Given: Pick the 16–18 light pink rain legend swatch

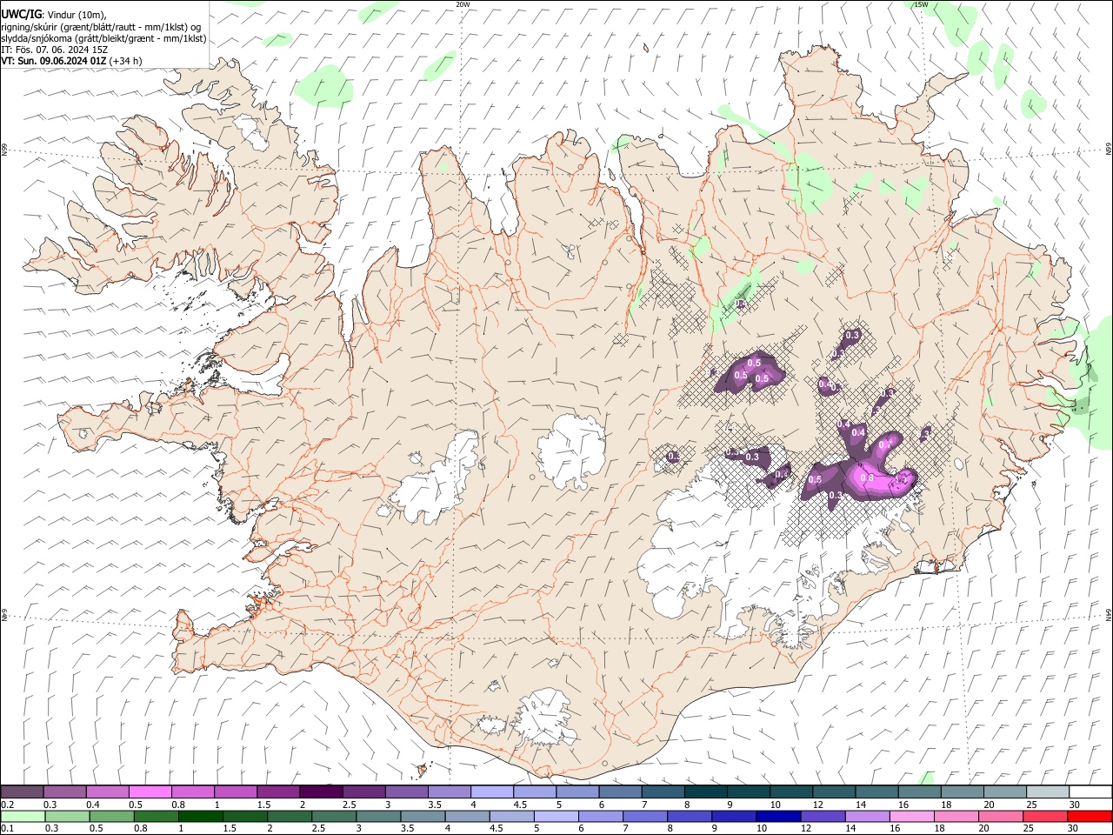Looking at the screenshot, I should click(912, 816).
